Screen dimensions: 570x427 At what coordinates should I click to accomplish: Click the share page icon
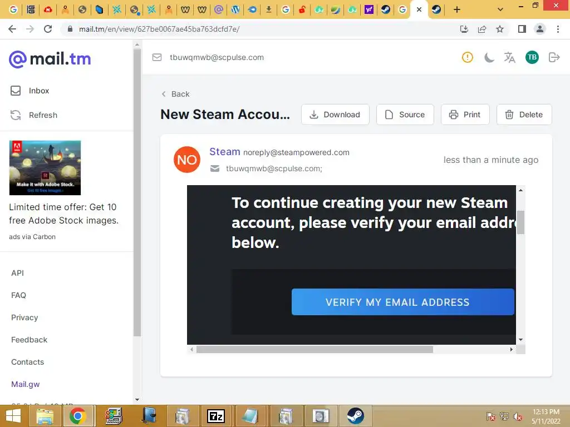[x=482, y=29]
